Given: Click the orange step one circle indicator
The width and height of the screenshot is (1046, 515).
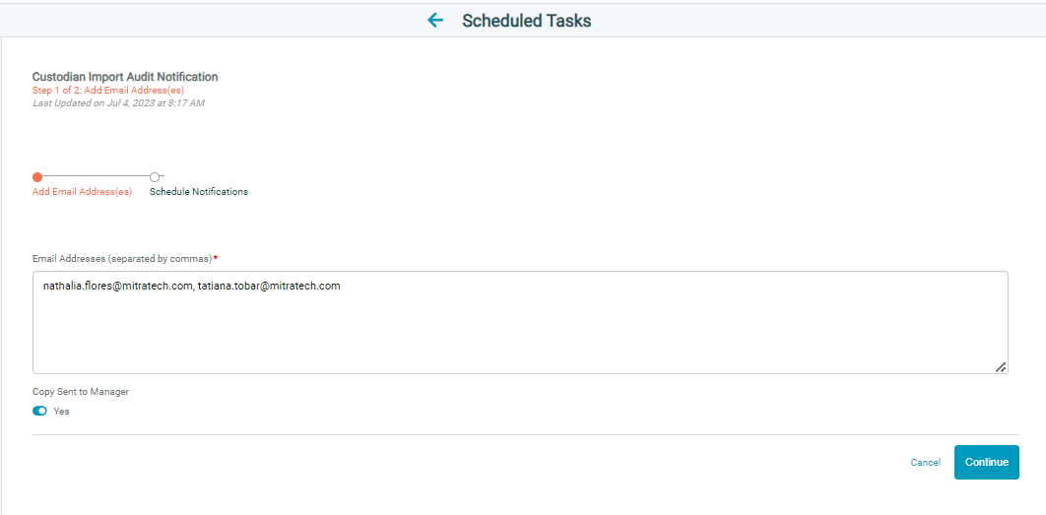Looking at the screenshot, I should (37, 177).
